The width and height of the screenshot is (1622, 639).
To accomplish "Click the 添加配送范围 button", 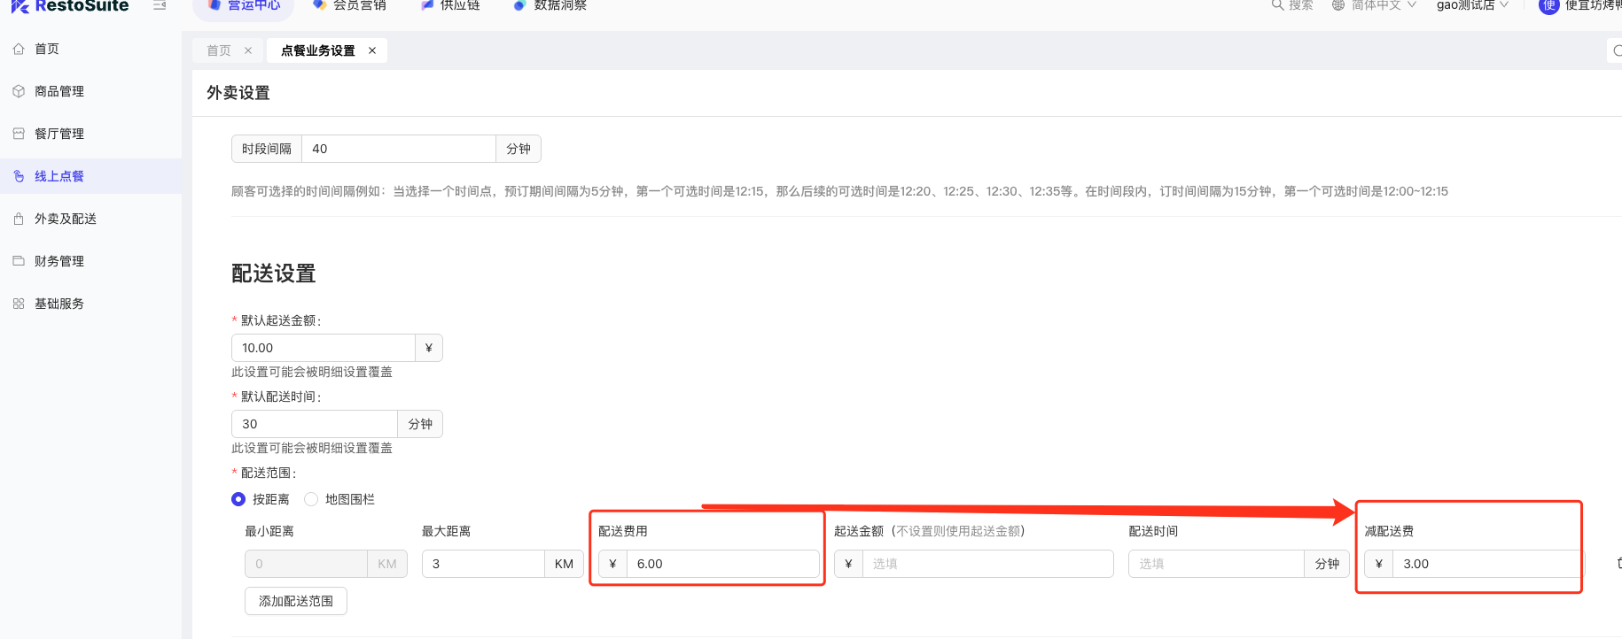I will point(296,601).
